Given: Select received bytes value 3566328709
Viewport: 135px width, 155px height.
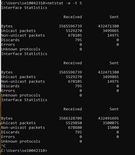Looking at the screenshot, I should pyautogui.click(x=70, y=118).
